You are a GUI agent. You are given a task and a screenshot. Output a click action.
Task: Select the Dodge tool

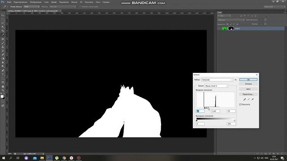click(3, 67)
